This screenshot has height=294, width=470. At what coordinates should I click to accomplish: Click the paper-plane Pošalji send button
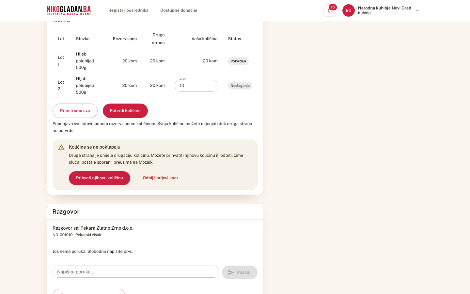[x=240, y=272]
